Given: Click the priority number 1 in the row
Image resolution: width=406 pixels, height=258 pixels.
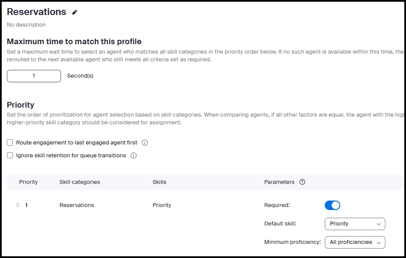Looking at the screenshot, I should coord(26,205).
